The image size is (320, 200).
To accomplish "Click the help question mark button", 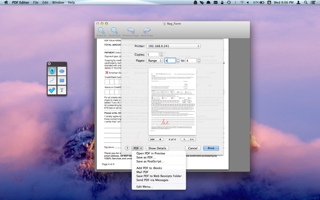I will point(127,148).
